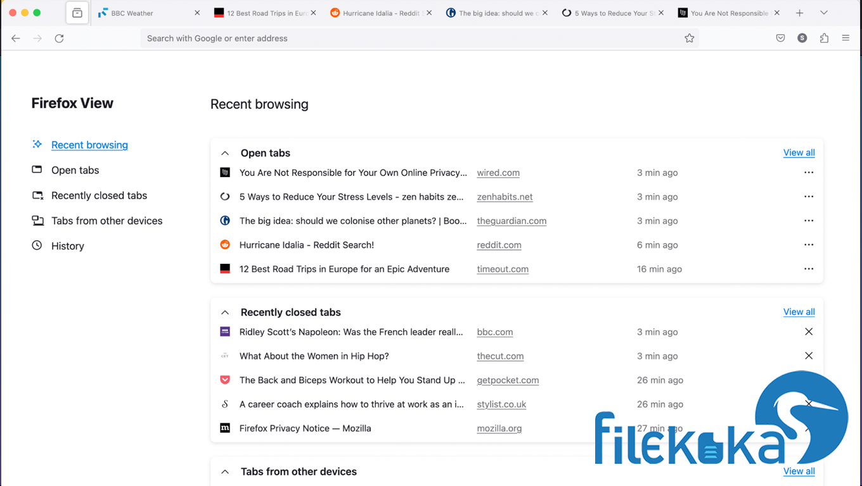Click the Pocket favicon beside Back and Biceps

225,380
